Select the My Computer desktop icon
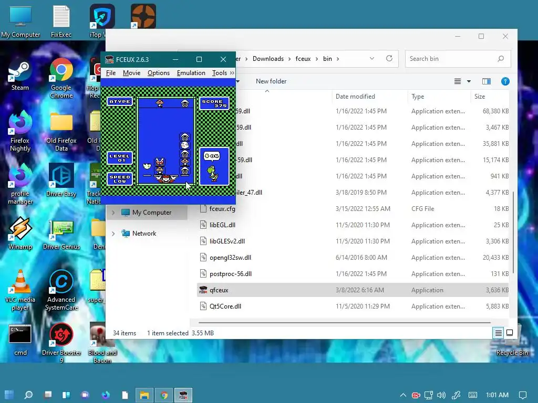The width and height of the screenshot is (538, 403). coord(20,21)
